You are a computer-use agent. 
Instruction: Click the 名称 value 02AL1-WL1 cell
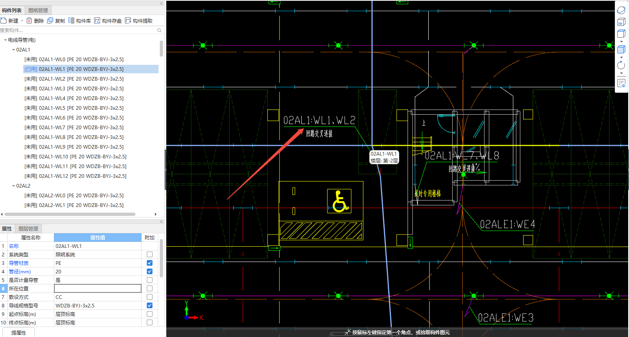pyautogui.click(x=98, y=246)
